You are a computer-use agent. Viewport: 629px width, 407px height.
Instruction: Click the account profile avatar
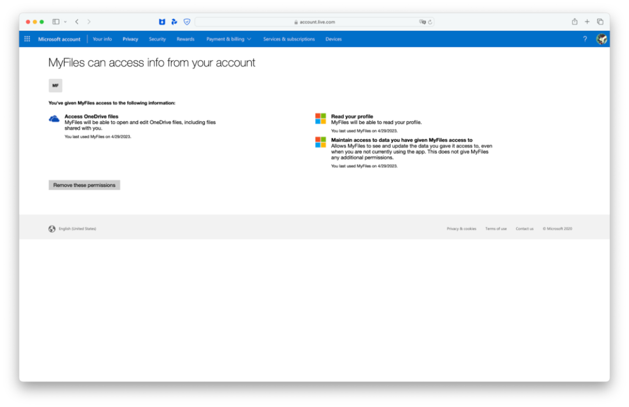click(x=601, y=39)
